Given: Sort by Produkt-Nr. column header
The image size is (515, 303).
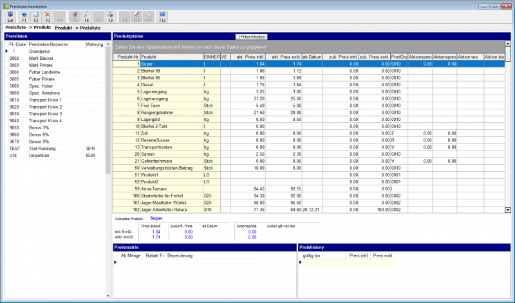Looking at the screenshot, I should (127, 57).
